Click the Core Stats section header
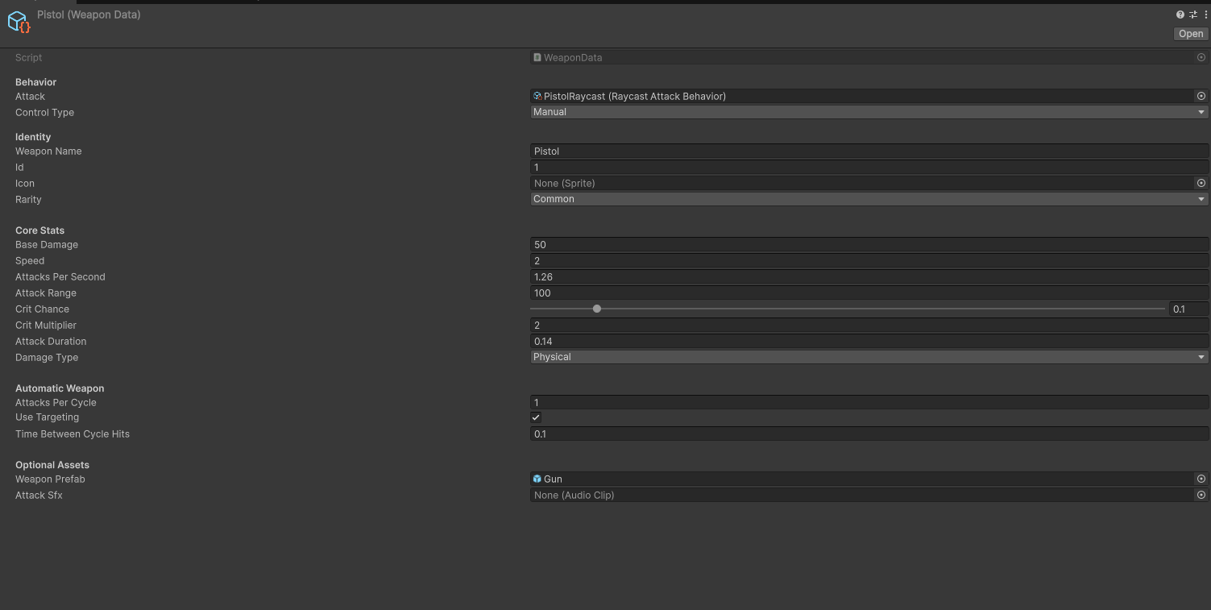Viewport: 1211px width, 610px height. point(39,230)
